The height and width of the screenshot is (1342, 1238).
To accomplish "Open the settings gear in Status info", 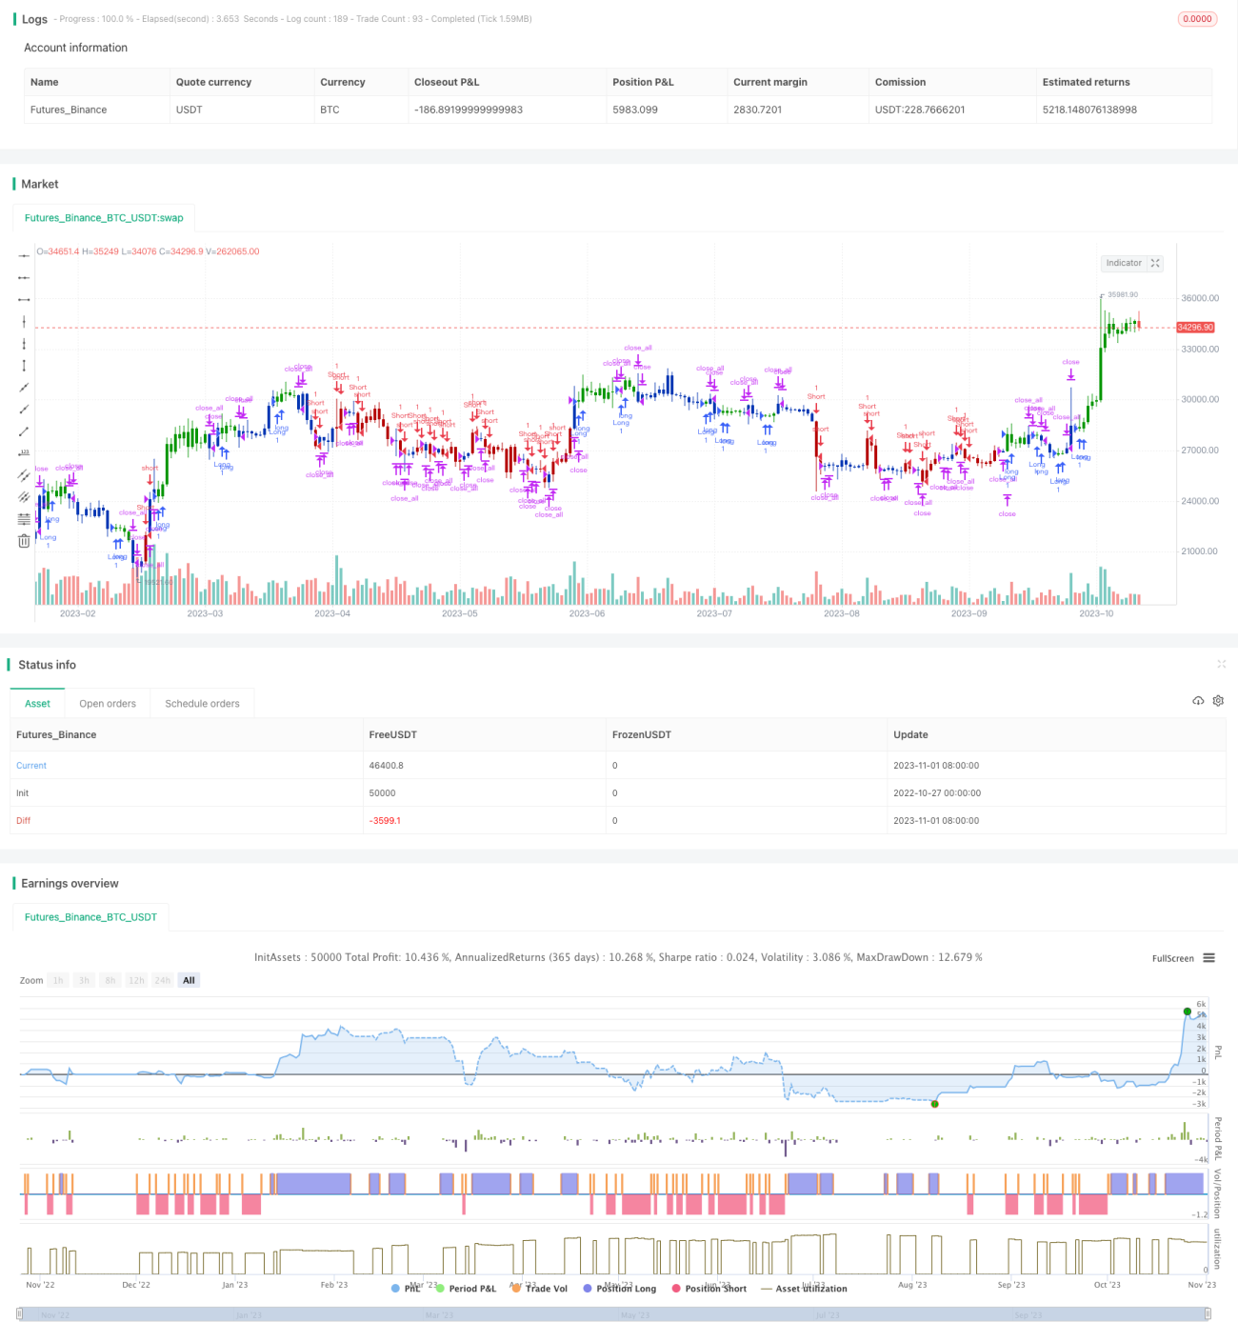I will pyautogui.click(x=1218, y=701).
